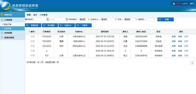
Task: Check the checkbox for row 2
Action: click(x=32, y=41)
